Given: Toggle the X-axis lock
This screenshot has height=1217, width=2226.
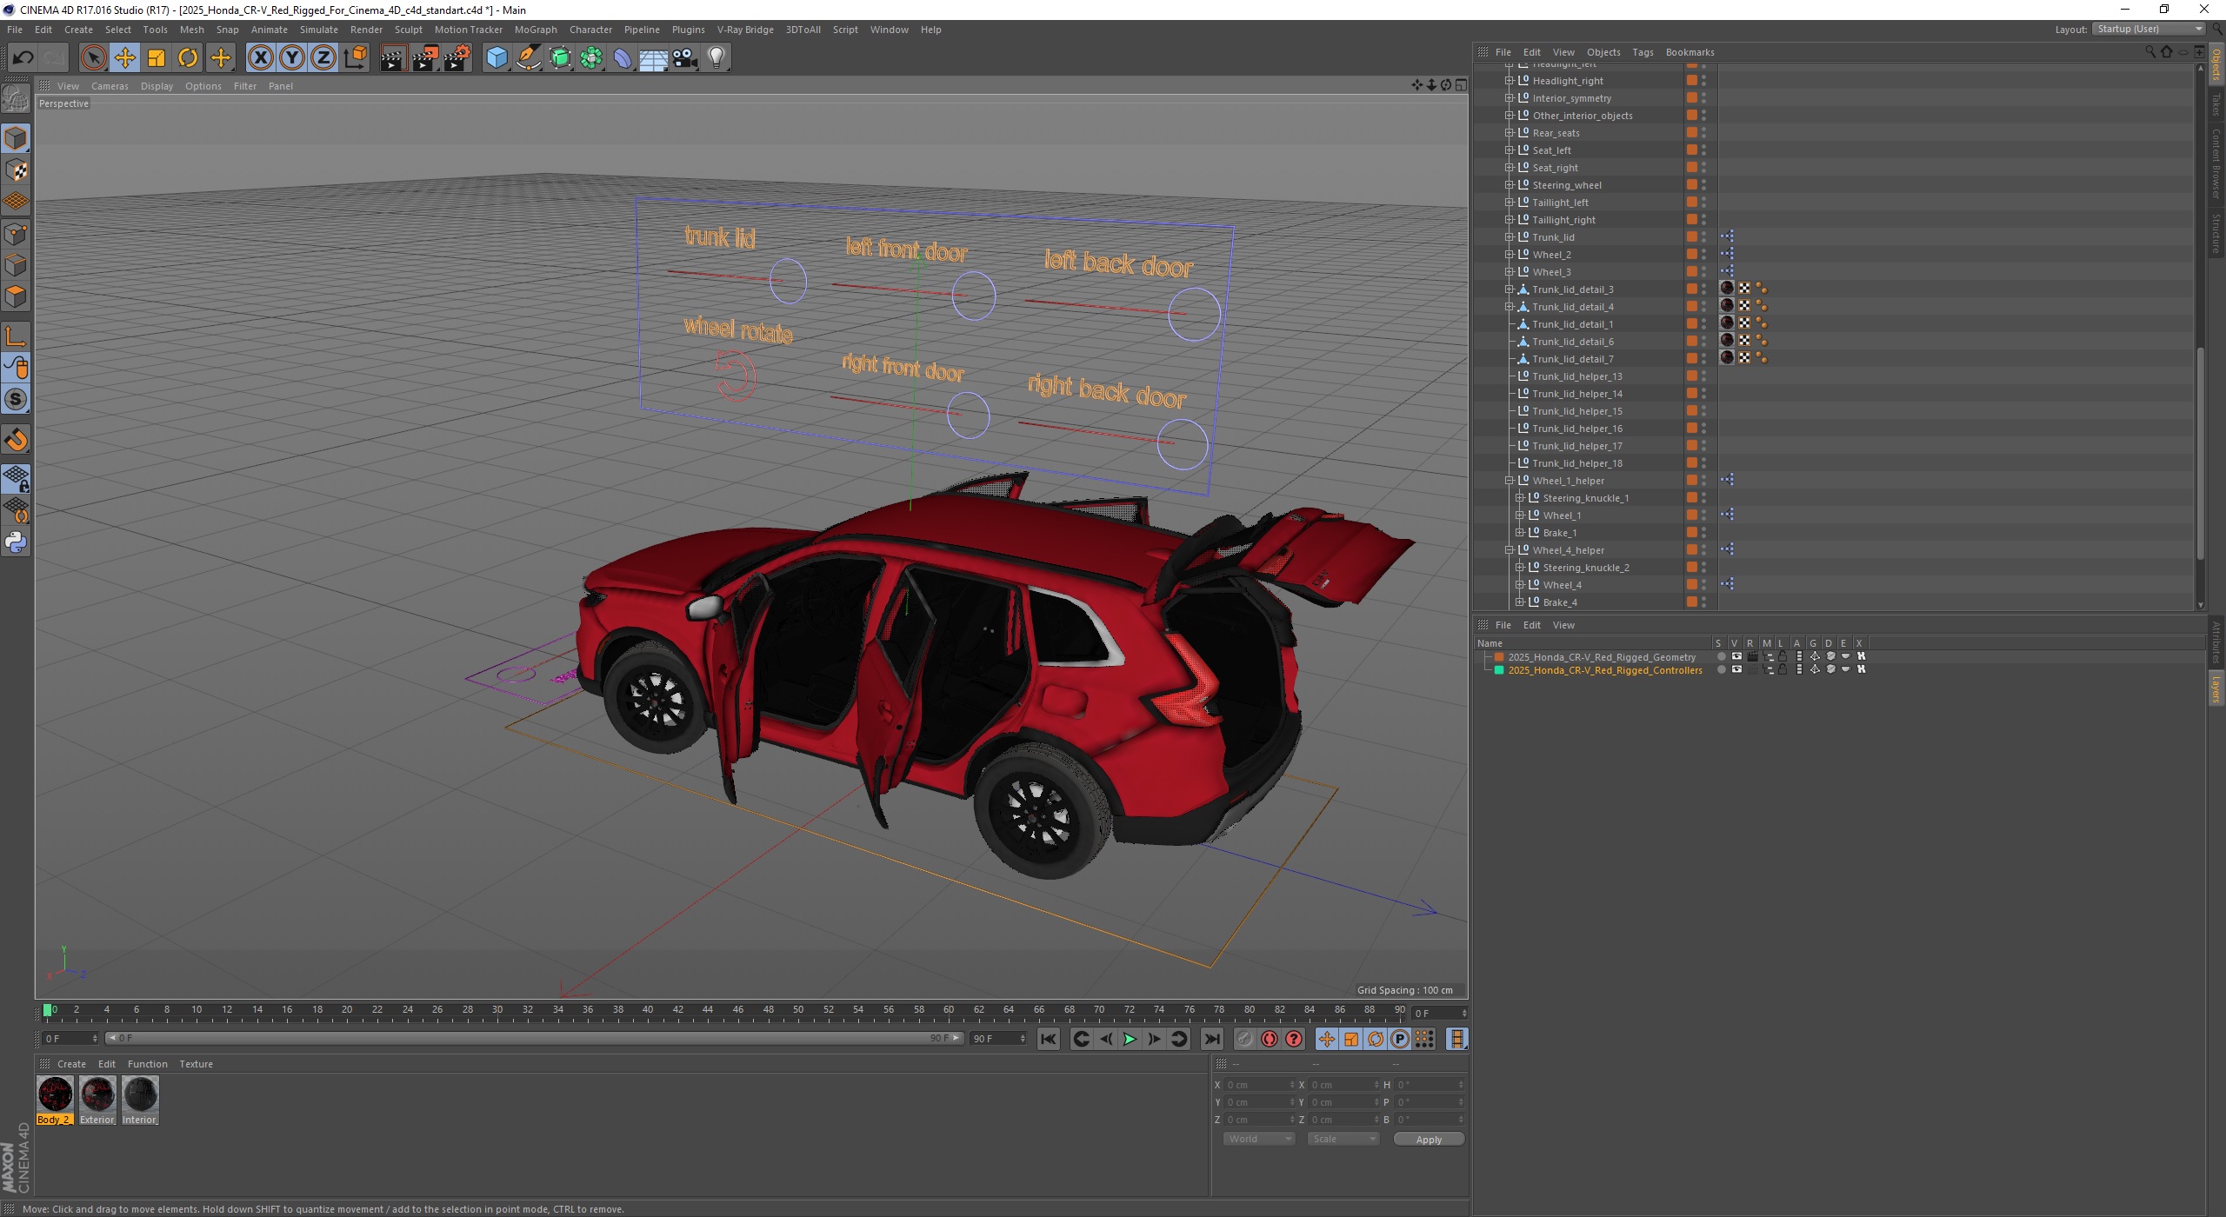Looking at the screenshot, I should 260,58.
